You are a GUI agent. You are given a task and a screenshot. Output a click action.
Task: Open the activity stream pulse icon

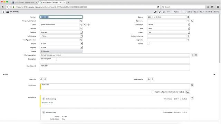[160, 12]
